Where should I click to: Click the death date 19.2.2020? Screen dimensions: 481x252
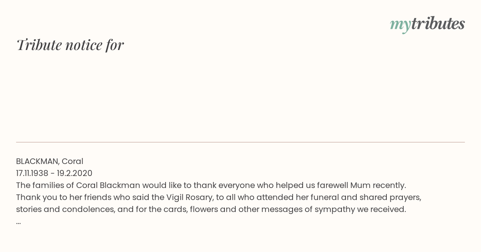[75, 173]
